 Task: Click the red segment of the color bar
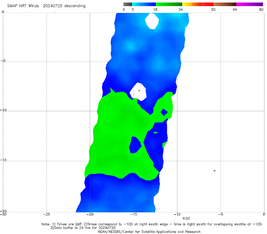[x=207, y=4]
